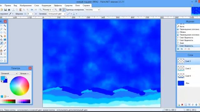This screenshot has width=200, height=112.
Task: Select the Pencil tool
Action: point(1,47)
